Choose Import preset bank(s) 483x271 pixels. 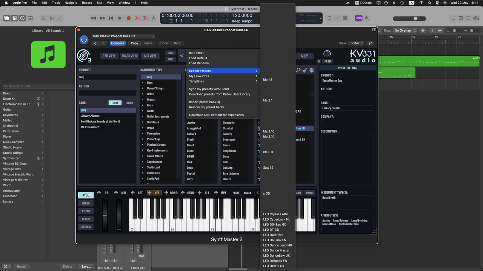coord(205,102)
